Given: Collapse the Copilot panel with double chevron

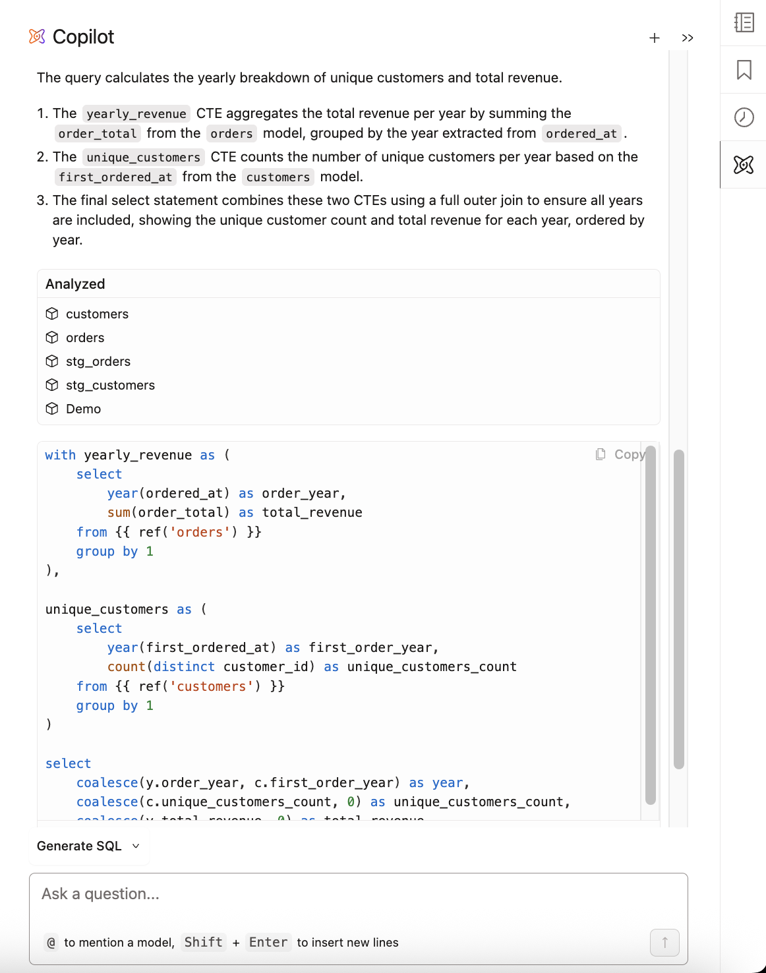Looking at the screenshot, I should click(688, 38).
